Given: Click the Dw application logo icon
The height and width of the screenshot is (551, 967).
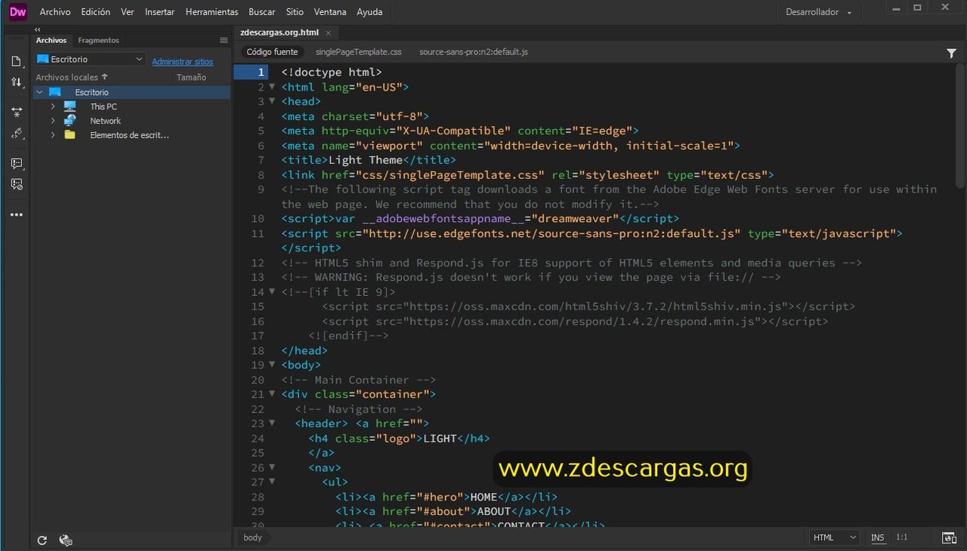Looking at the screenshot, I should point(18,11).
